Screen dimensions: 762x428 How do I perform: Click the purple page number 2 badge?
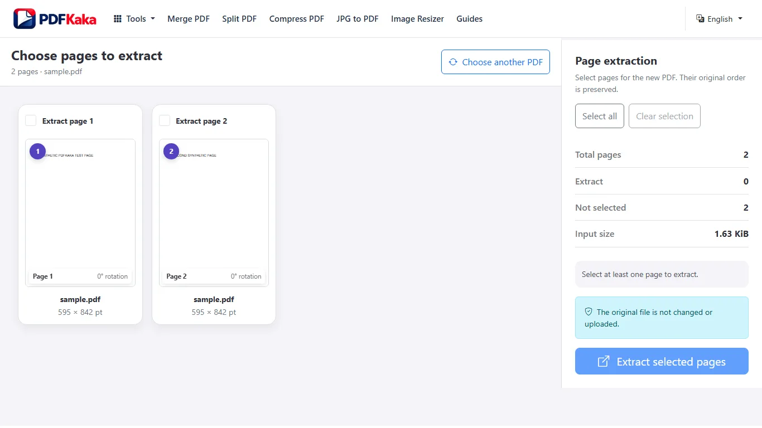tap(171, 151)
